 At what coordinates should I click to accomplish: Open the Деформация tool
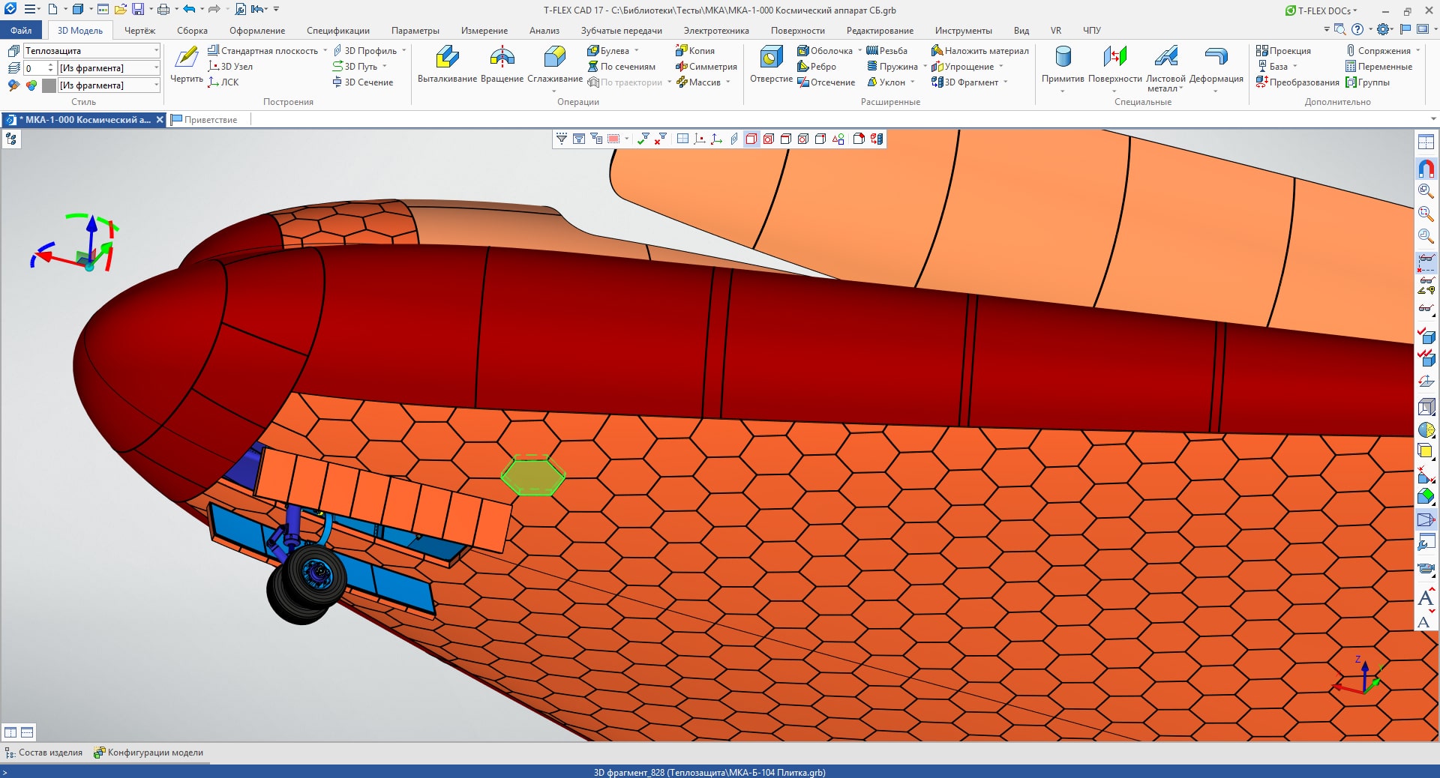point(1216,64)
